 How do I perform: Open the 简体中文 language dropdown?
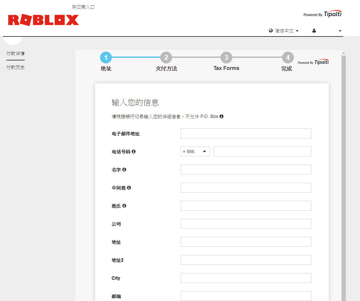click(285, 31)
